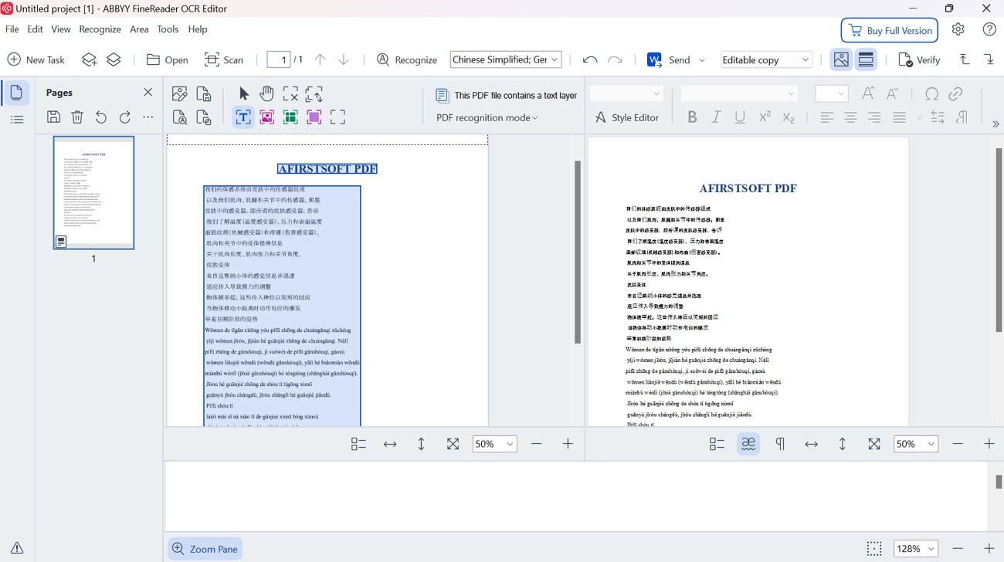
Task: Open the Editable copy layout dropdown
Action: point(766,59)
